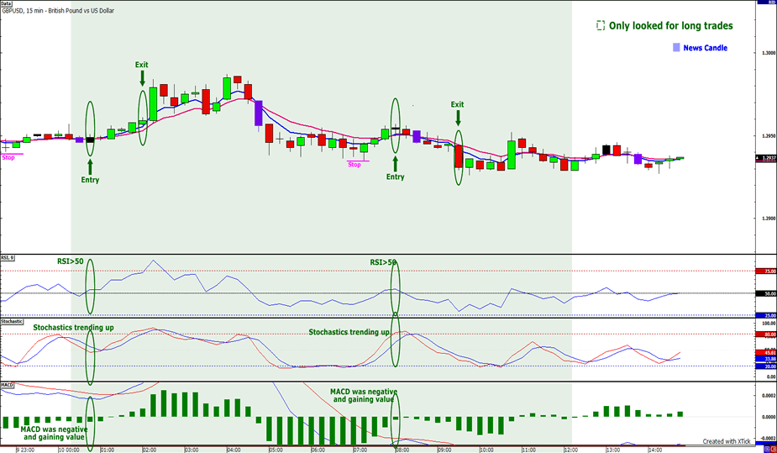Click the Stochastic 80.00 level label

point(766,334)
